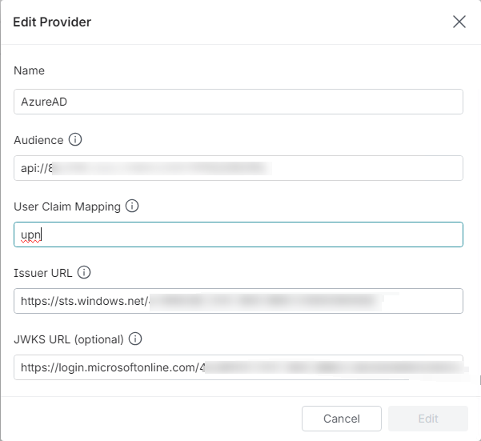Click the Edit submit button
Screen dimensions: 481x441
click(x=427, y=419)
